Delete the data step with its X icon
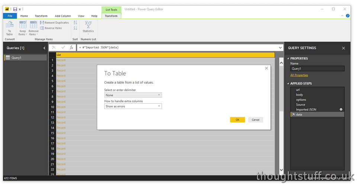 pos(293,114)
